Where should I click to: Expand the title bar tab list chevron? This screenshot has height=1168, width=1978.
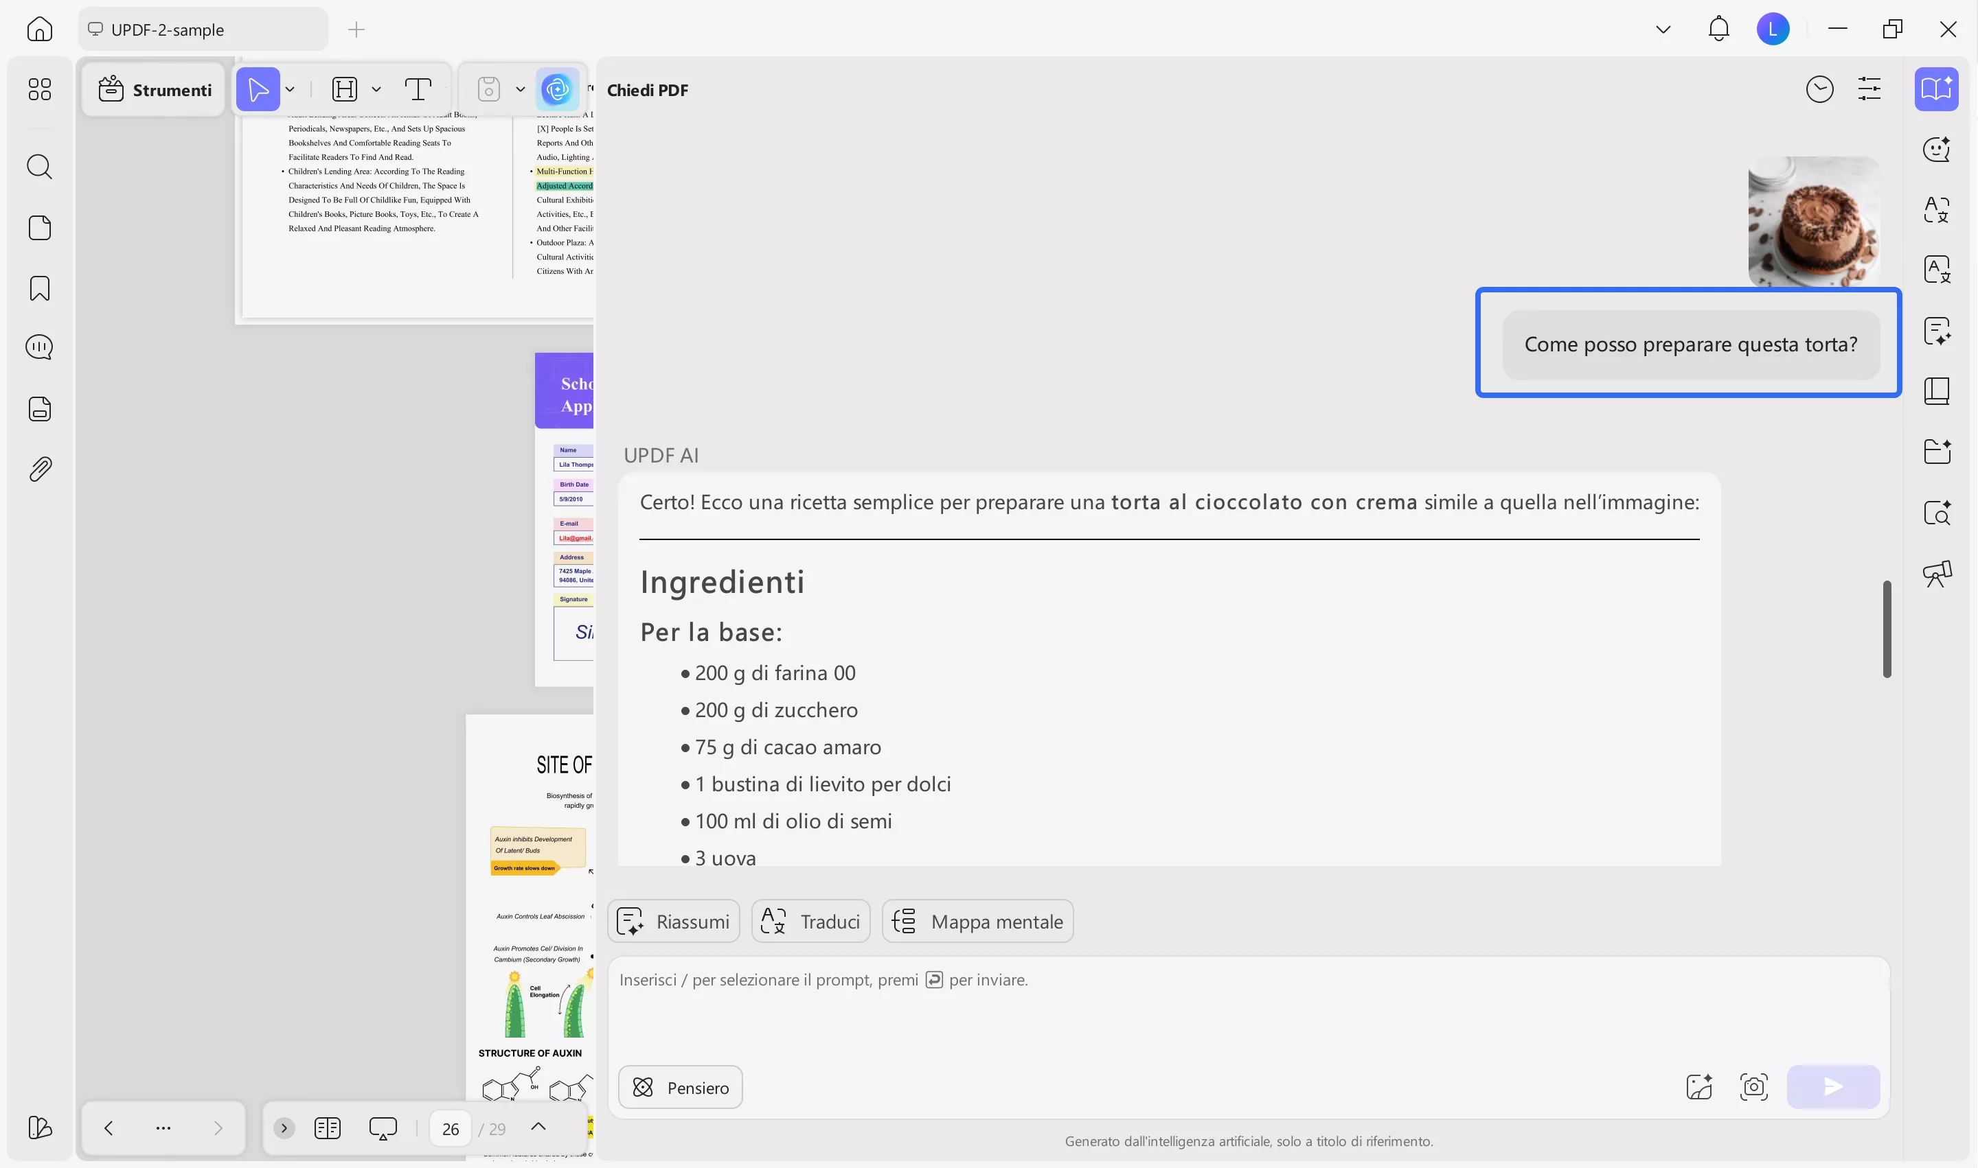coord(1663,30)
